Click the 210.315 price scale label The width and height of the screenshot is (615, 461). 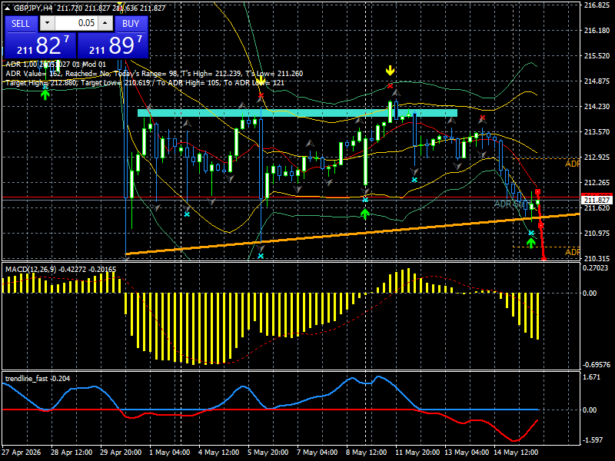[x=597, y=258]
